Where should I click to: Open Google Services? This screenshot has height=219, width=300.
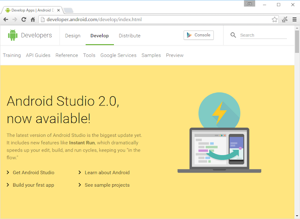(x=119, y=55)
